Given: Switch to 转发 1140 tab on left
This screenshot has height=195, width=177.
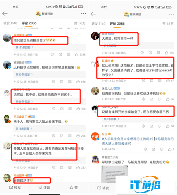Looking at the screenshot, I should [x=10, y=23].
